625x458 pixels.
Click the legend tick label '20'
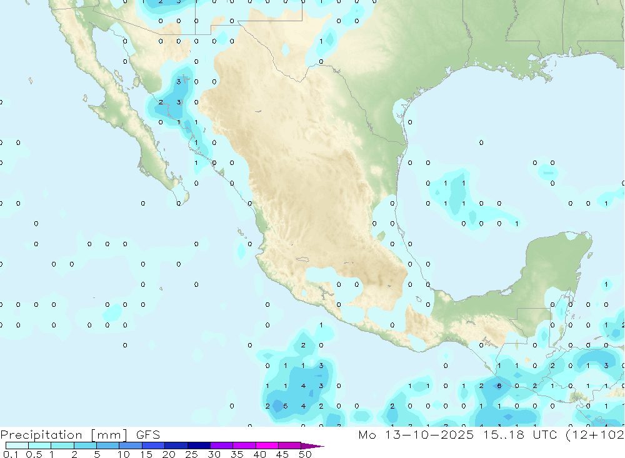[169, 454]
